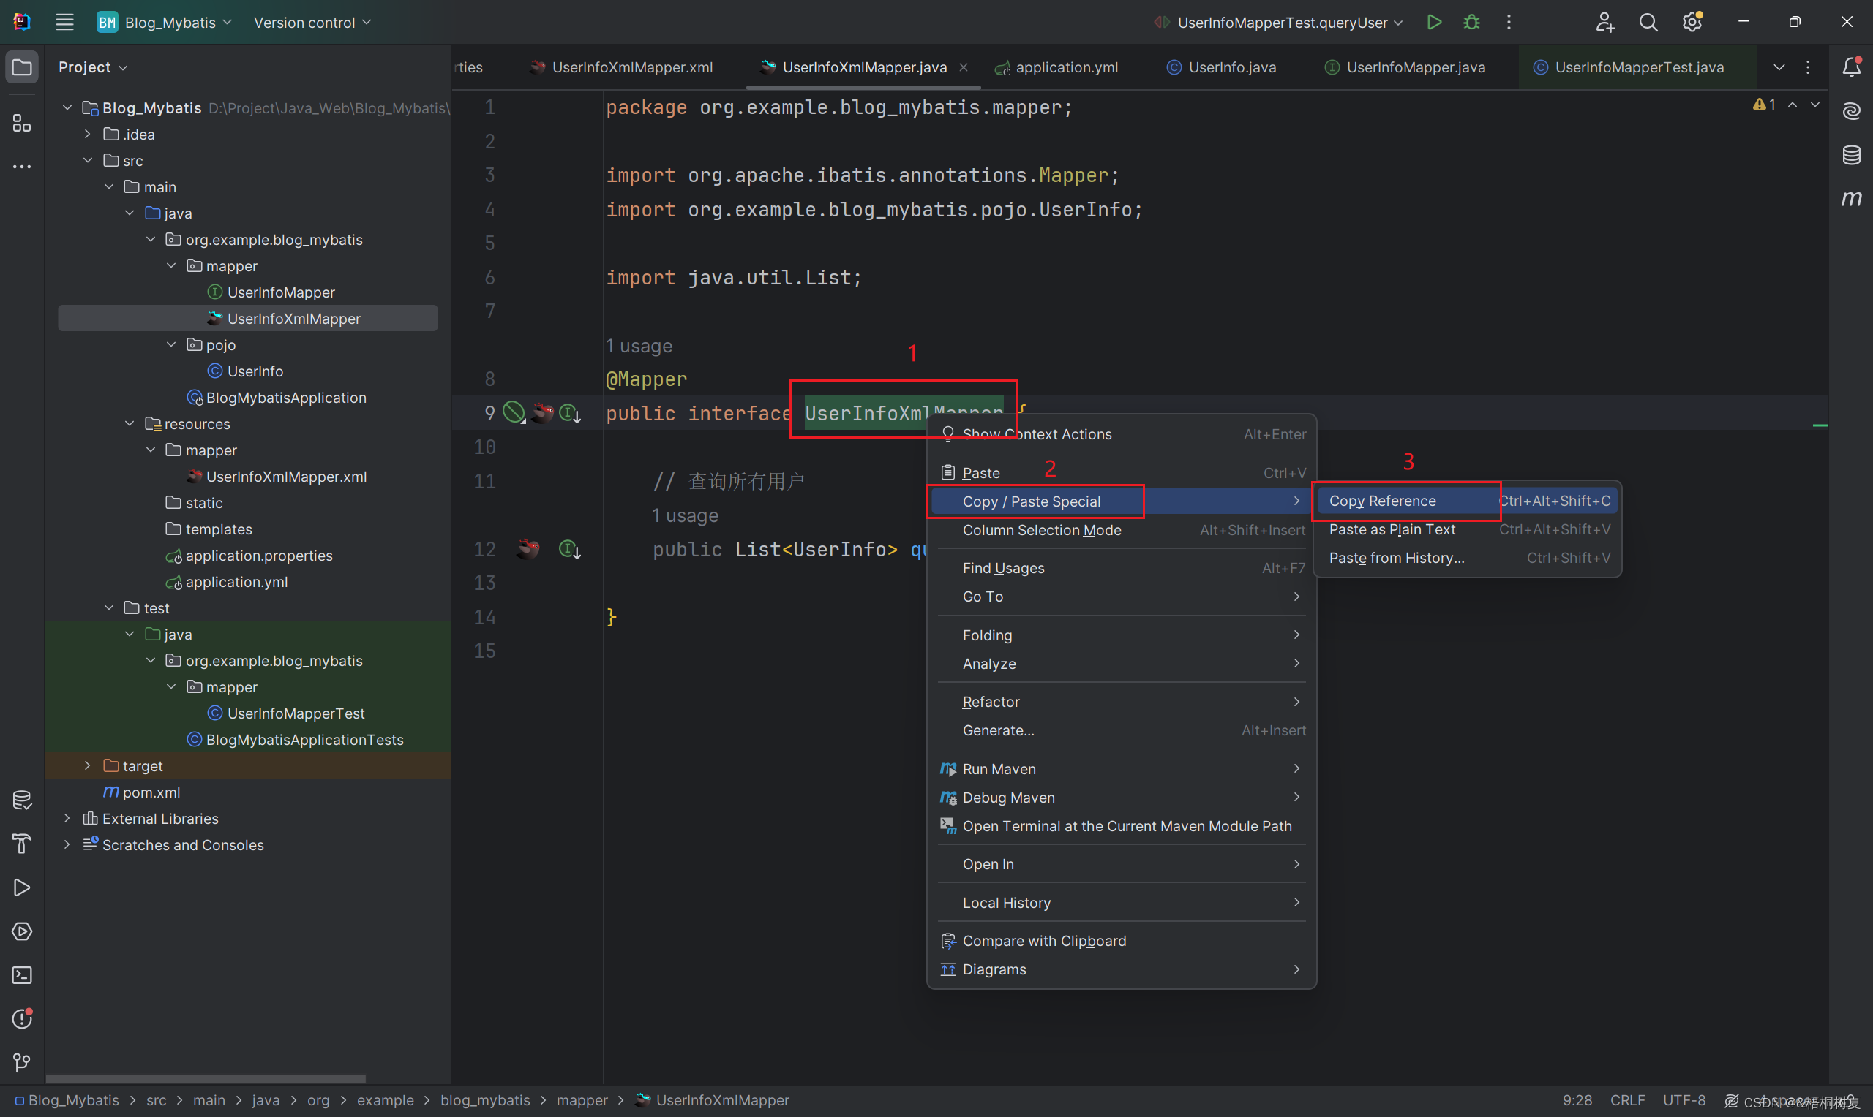1873x1117 pixels.
Task: Open the Run tool window
Action: point(22,887)
